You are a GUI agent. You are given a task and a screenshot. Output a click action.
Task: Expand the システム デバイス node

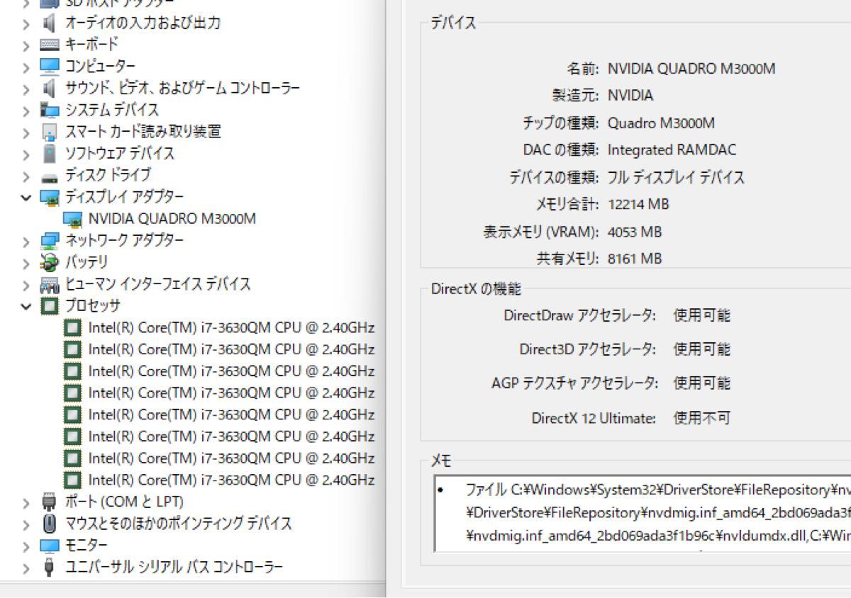[x=26, y=111]
